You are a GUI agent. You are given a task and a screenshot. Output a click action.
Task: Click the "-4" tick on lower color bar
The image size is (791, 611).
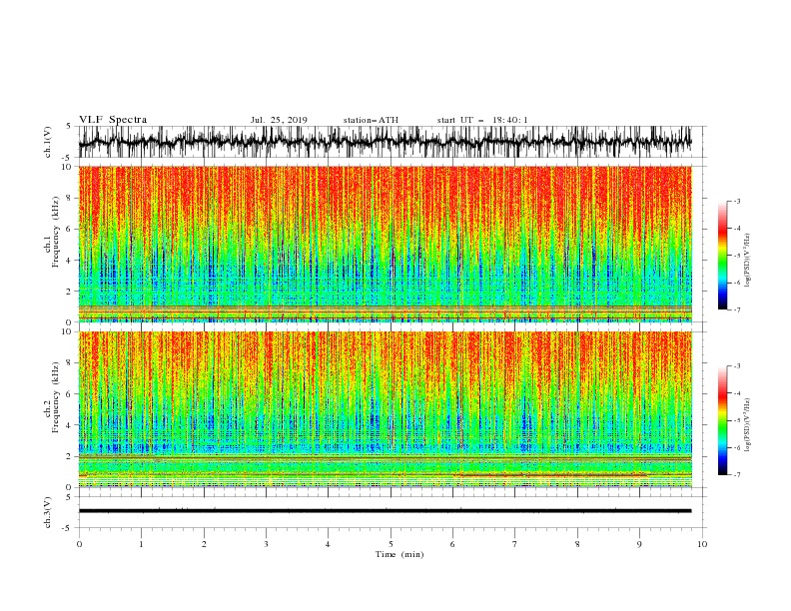click(x=736, y=393)
